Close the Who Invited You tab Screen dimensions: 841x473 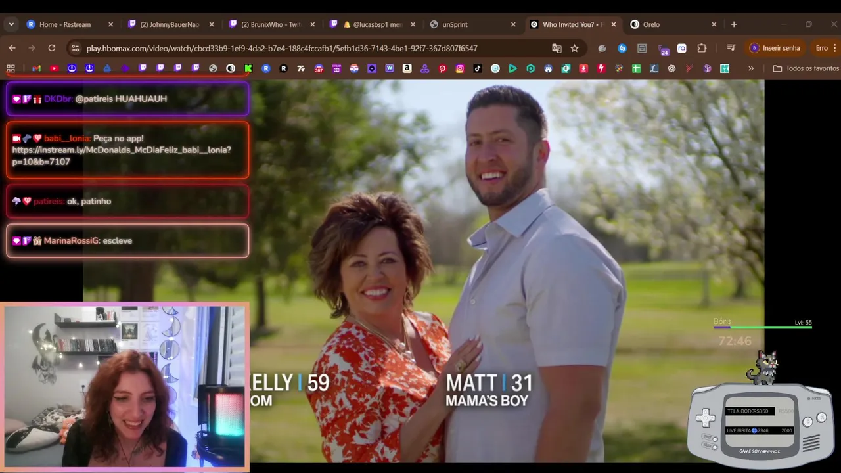pyautogui.click(x=614, y=24)
